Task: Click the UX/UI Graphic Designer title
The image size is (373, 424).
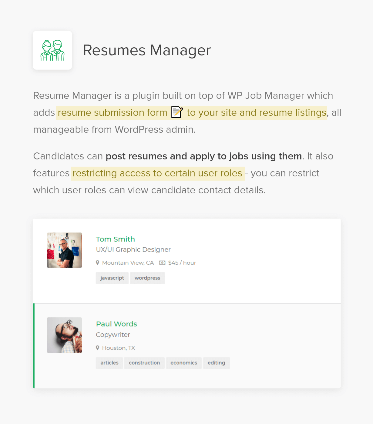Action: (x=133, y=249)
